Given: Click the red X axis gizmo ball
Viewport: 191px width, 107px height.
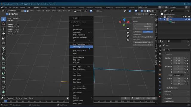Looking at the screenshot, I should click(128, 22).
